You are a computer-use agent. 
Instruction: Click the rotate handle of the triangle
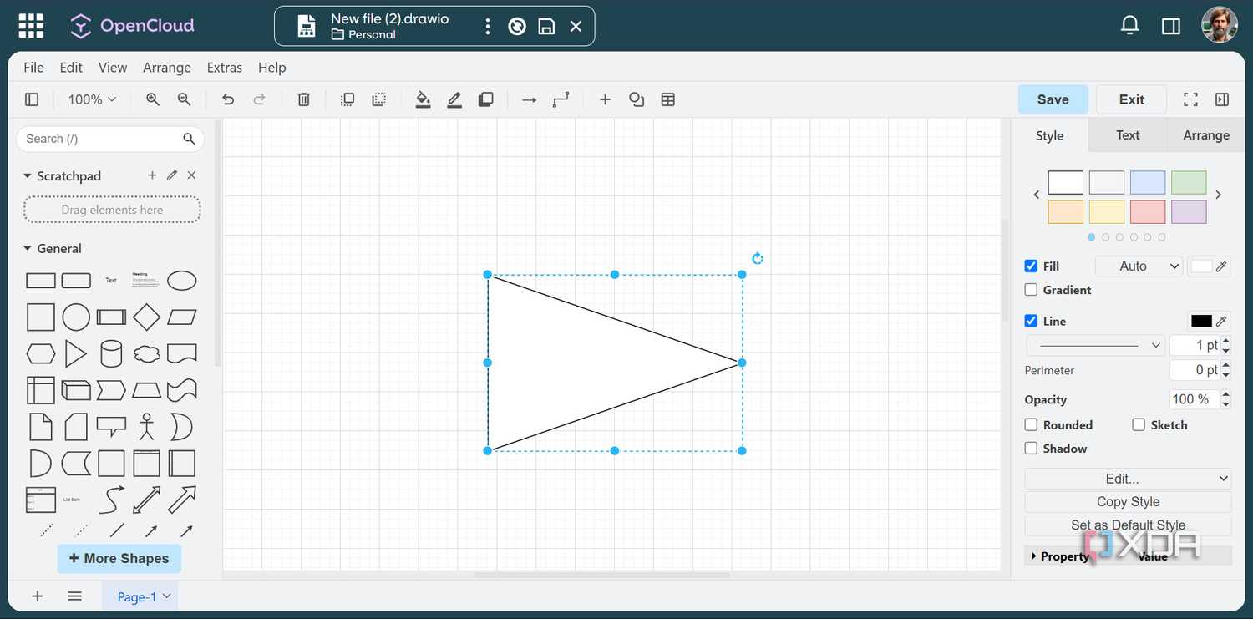(758, 258)
